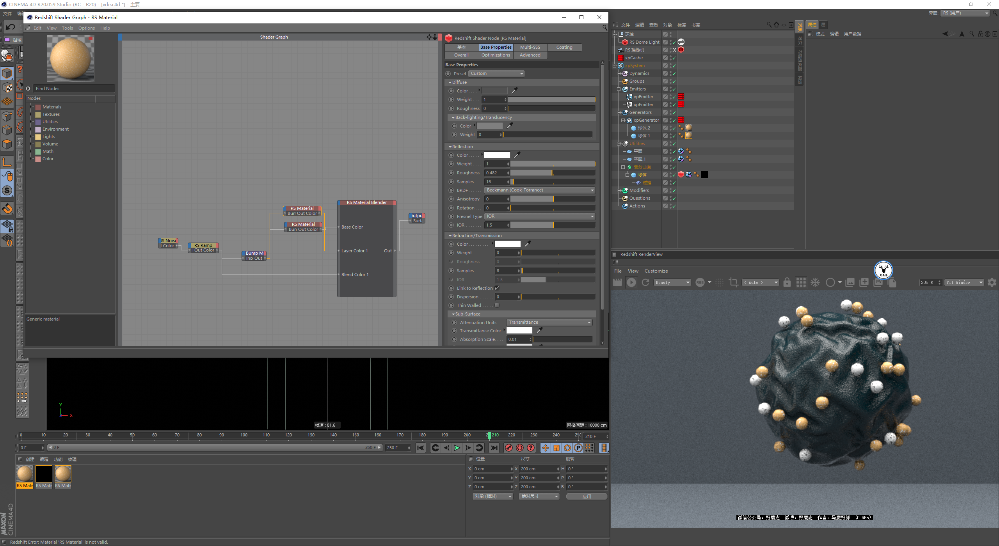Open the Fresnel Type IOR dropdown

click(540, 216)
